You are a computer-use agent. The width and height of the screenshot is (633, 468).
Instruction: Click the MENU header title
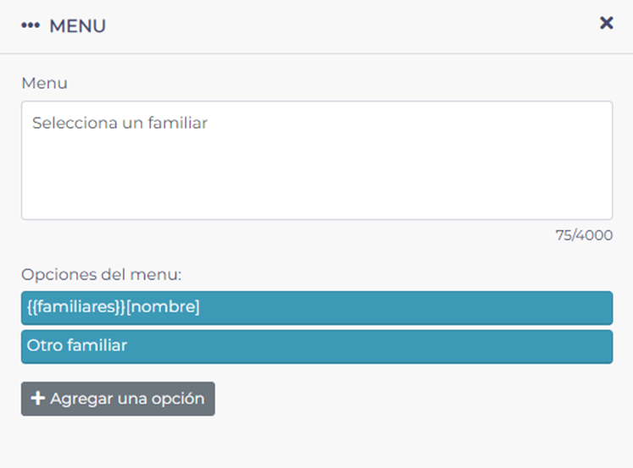click(x=77, y=26)
